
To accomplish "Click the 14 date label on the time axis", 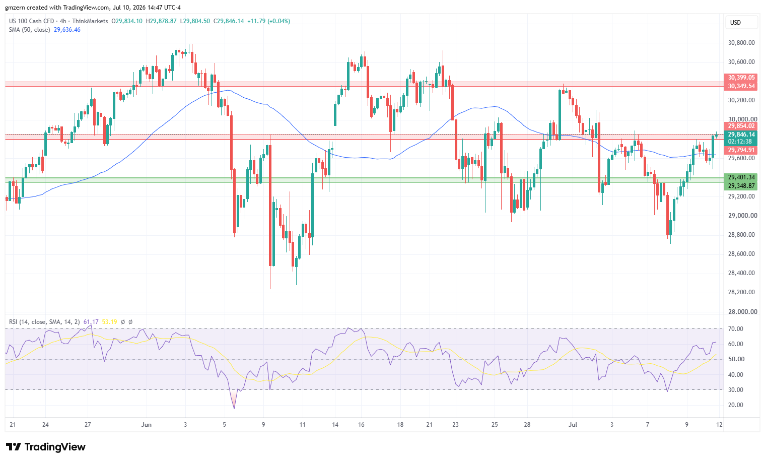I will [335, 425].
